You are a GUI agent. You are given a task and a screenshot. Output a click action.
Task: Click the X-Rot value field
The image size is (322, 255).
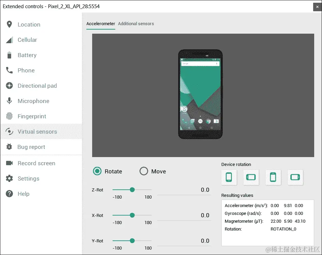tap(184, 215)
